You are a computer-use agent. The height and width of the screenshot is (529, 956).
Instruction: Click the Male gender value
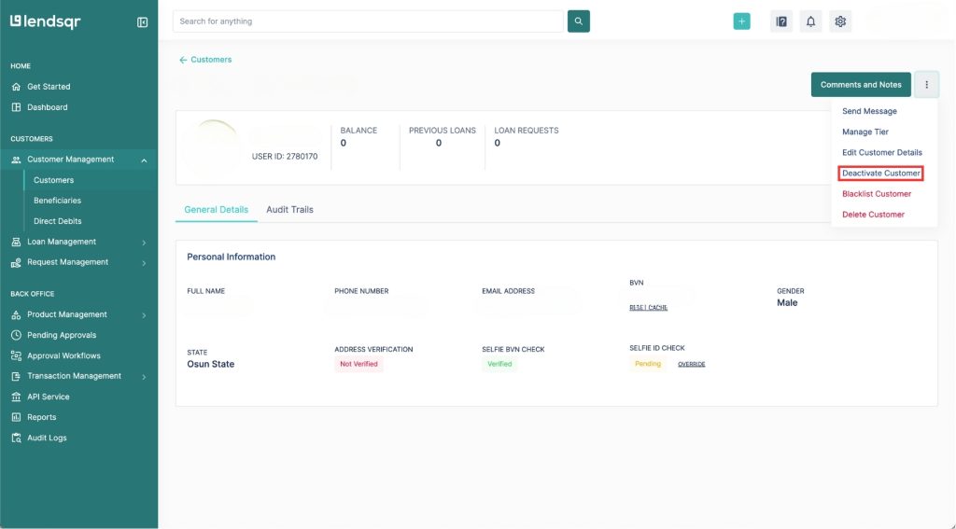[787, 303]
